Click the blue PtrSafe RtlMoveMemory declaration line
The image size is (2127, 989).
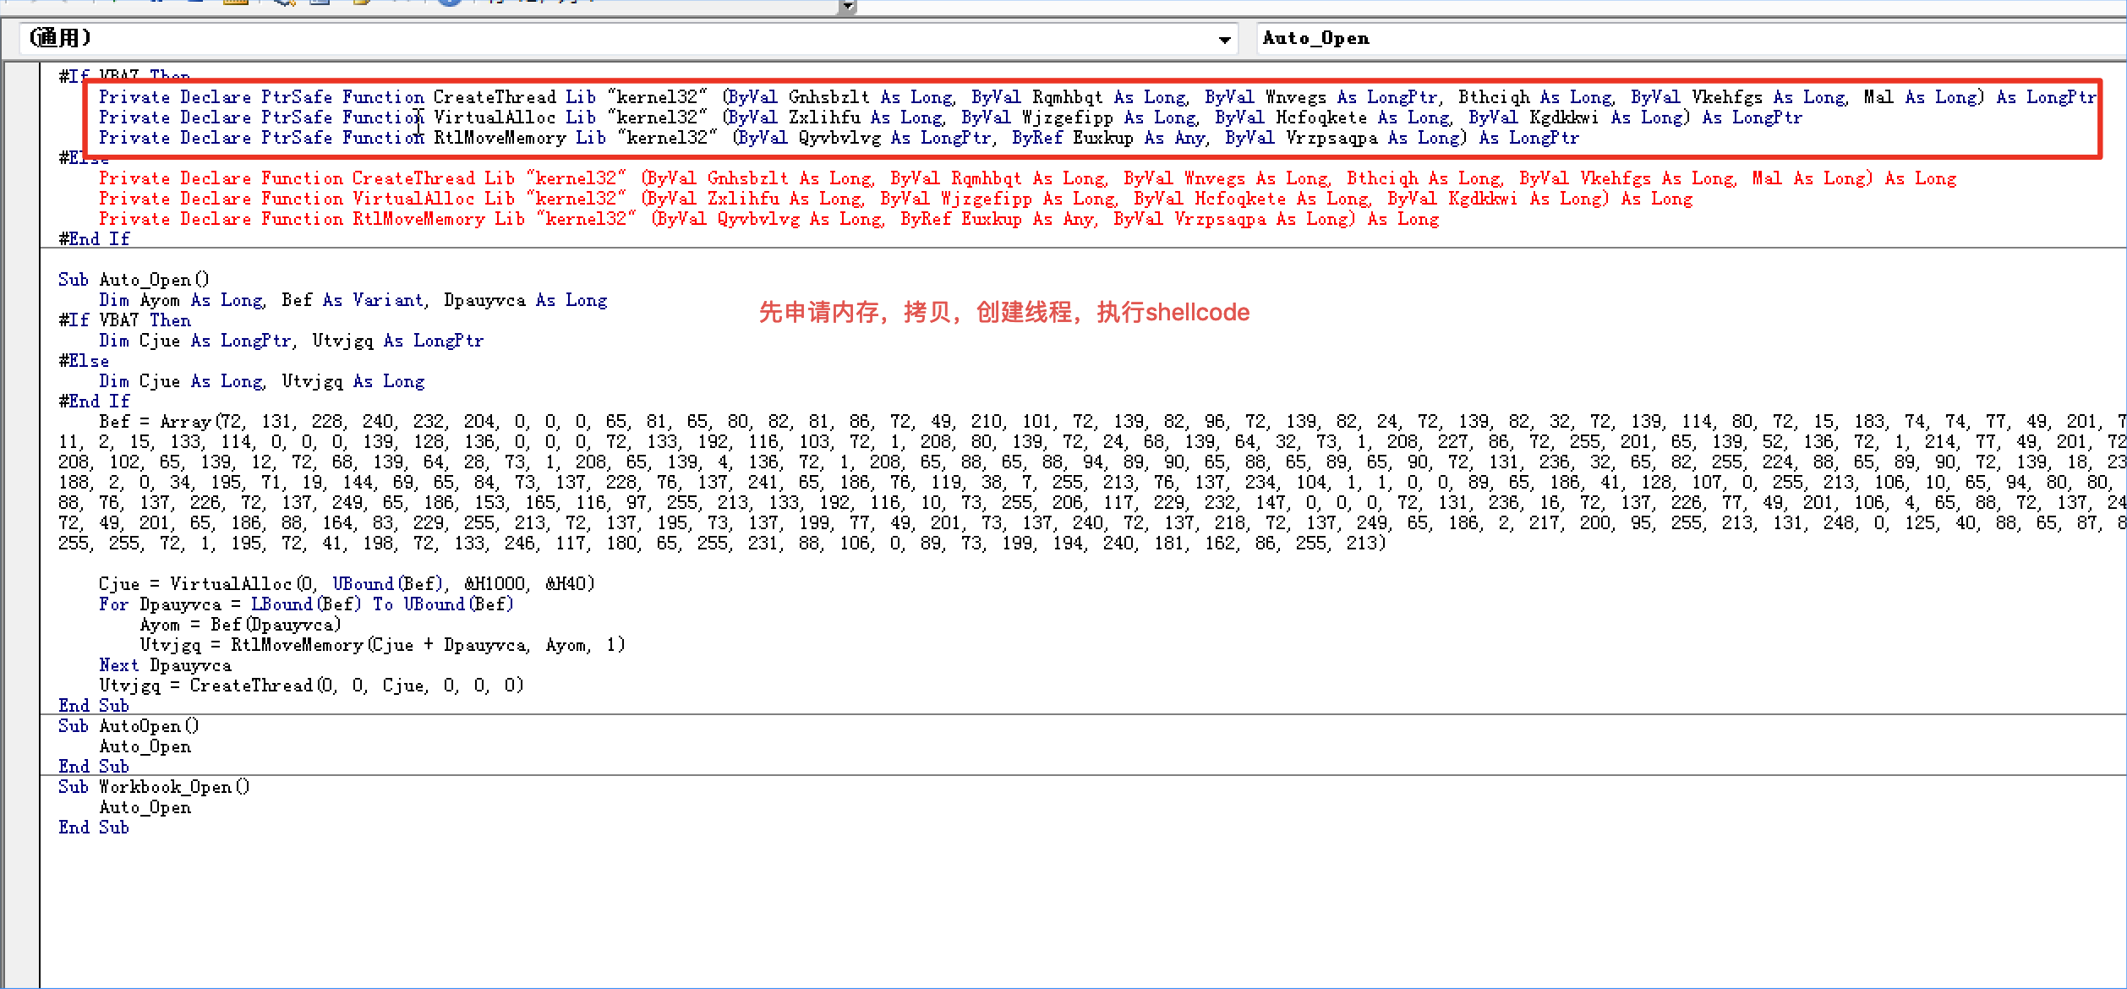coord(839,138)
